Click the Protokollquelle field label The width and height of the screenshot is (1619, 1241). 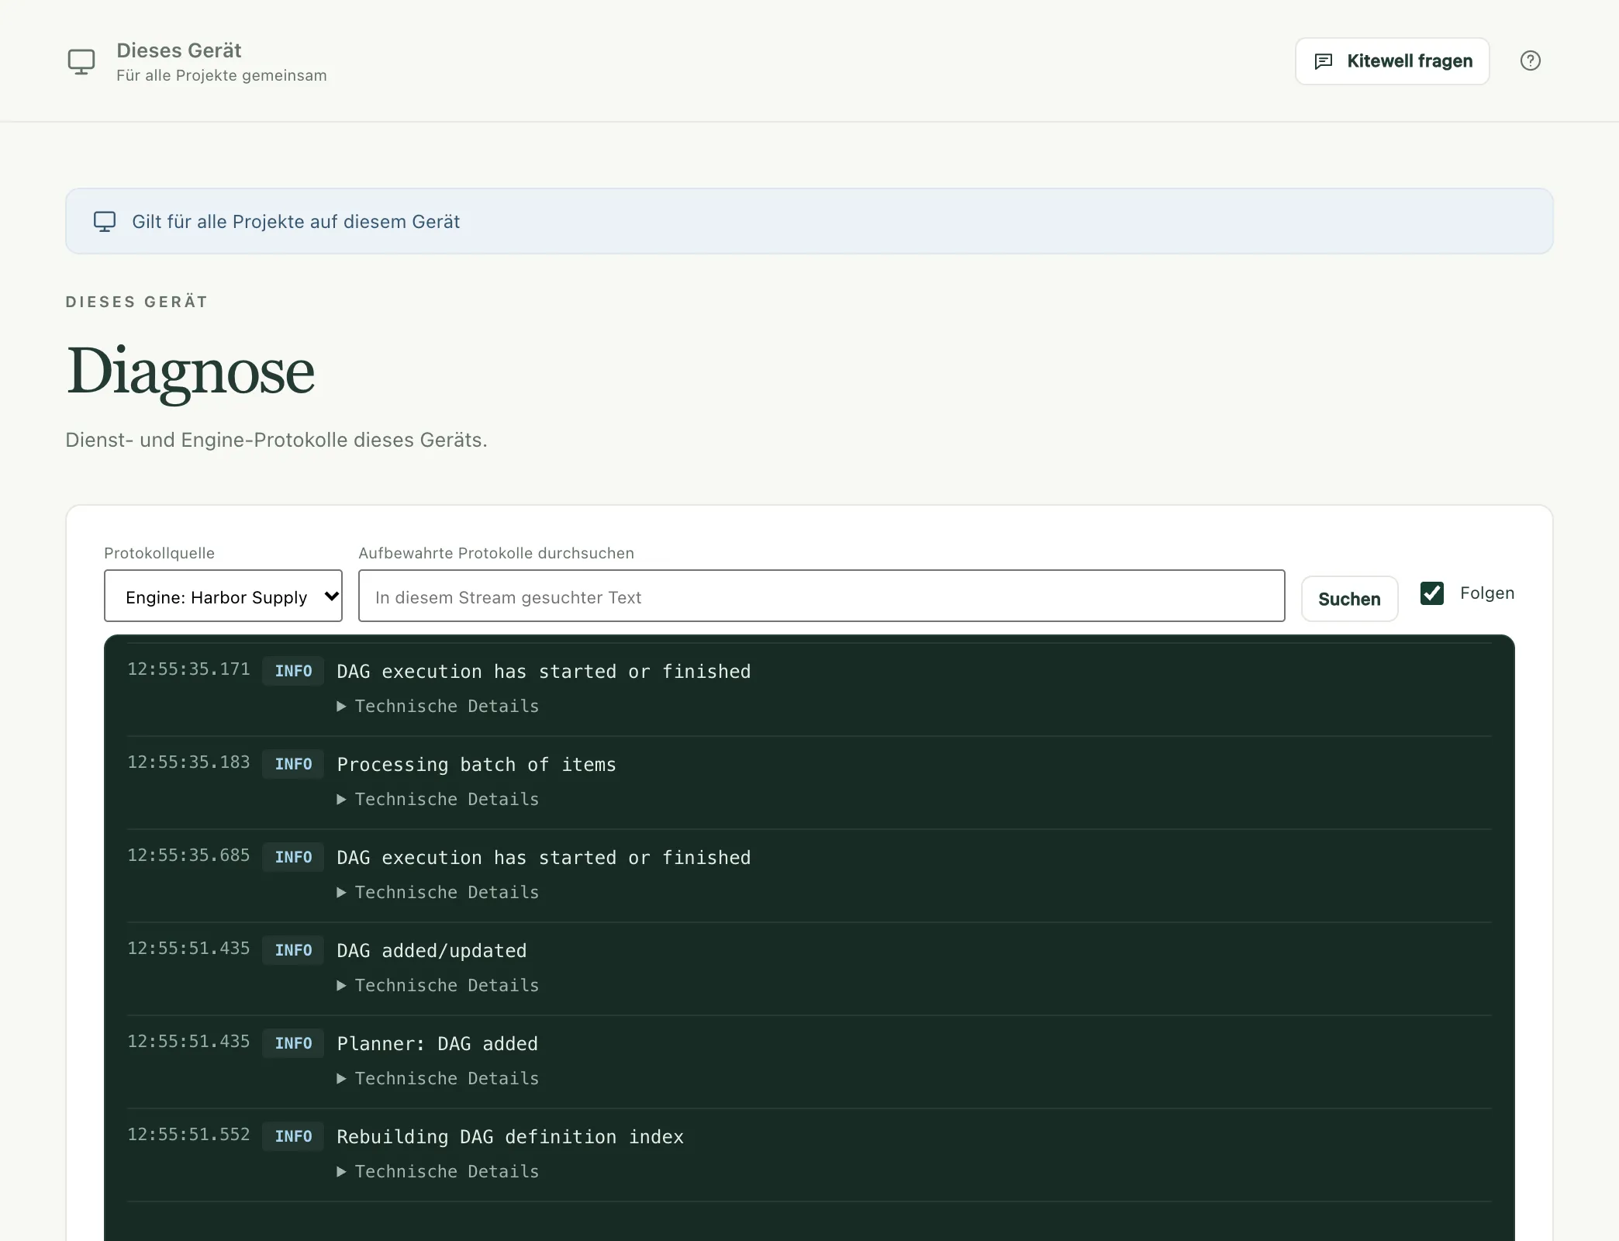pos(159,553)
